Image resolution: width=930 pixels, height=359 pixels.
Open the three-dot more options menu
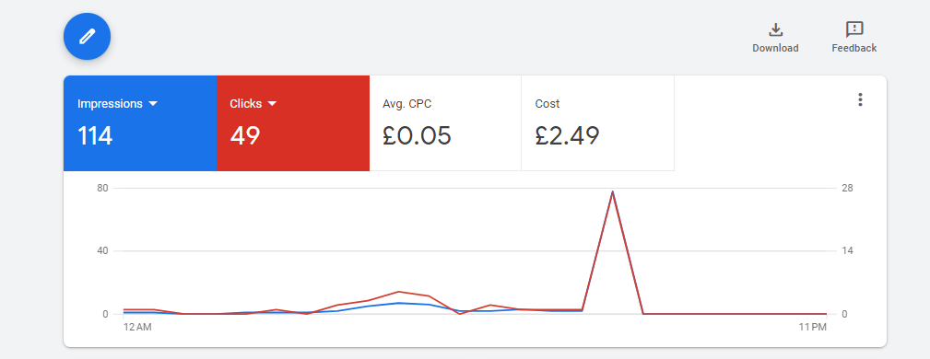860,100
